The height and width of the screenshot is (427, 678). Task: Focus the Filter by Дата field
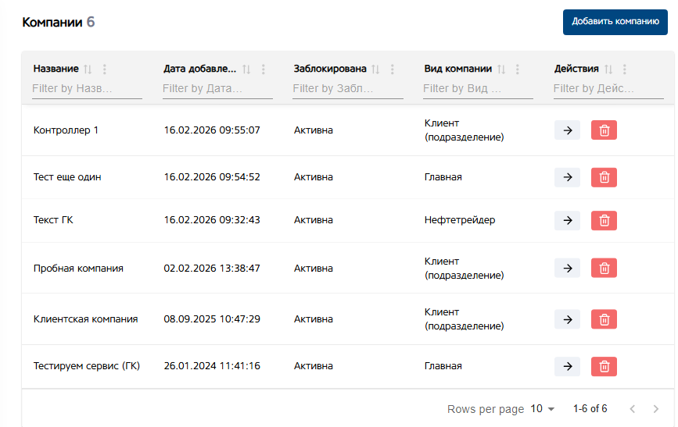point(217,89)
